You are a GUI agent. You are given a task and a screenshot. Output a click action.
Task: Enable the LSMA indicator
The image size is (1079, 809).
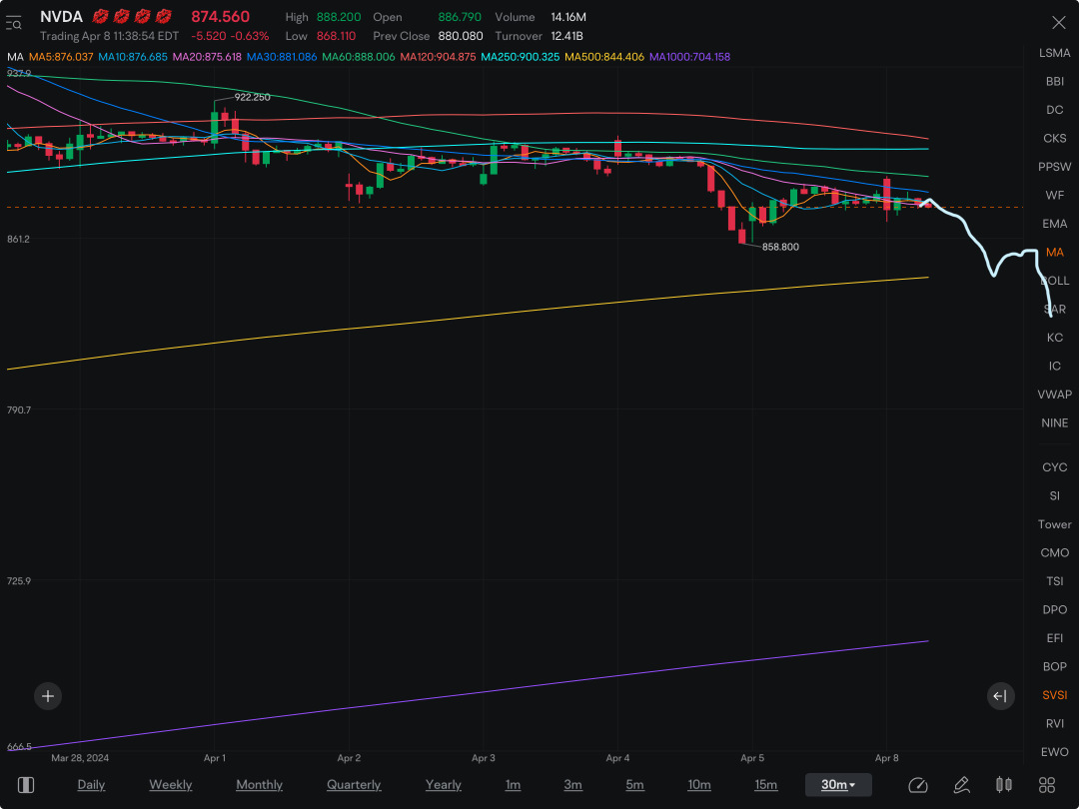tap(1054, 53)
